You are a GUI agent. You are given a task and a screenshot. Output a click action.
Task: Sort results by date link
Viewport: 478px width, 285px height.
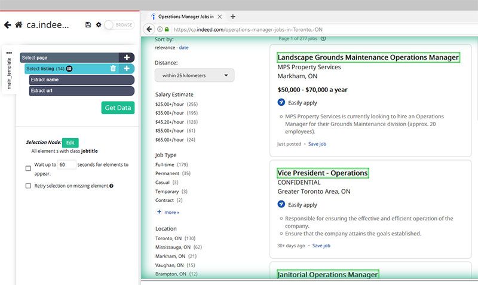click(x=183, y=48)
